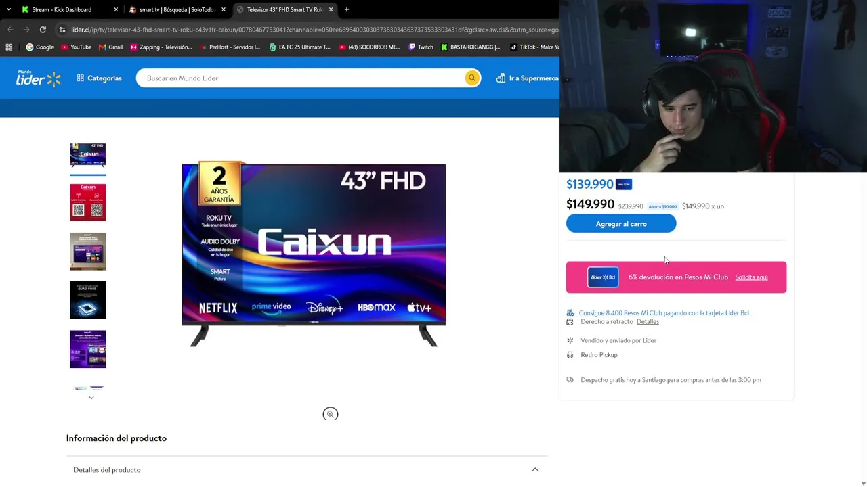Open Detalles link for Derecho a retracto
This screenshot has width=867, height=487.
648,322
